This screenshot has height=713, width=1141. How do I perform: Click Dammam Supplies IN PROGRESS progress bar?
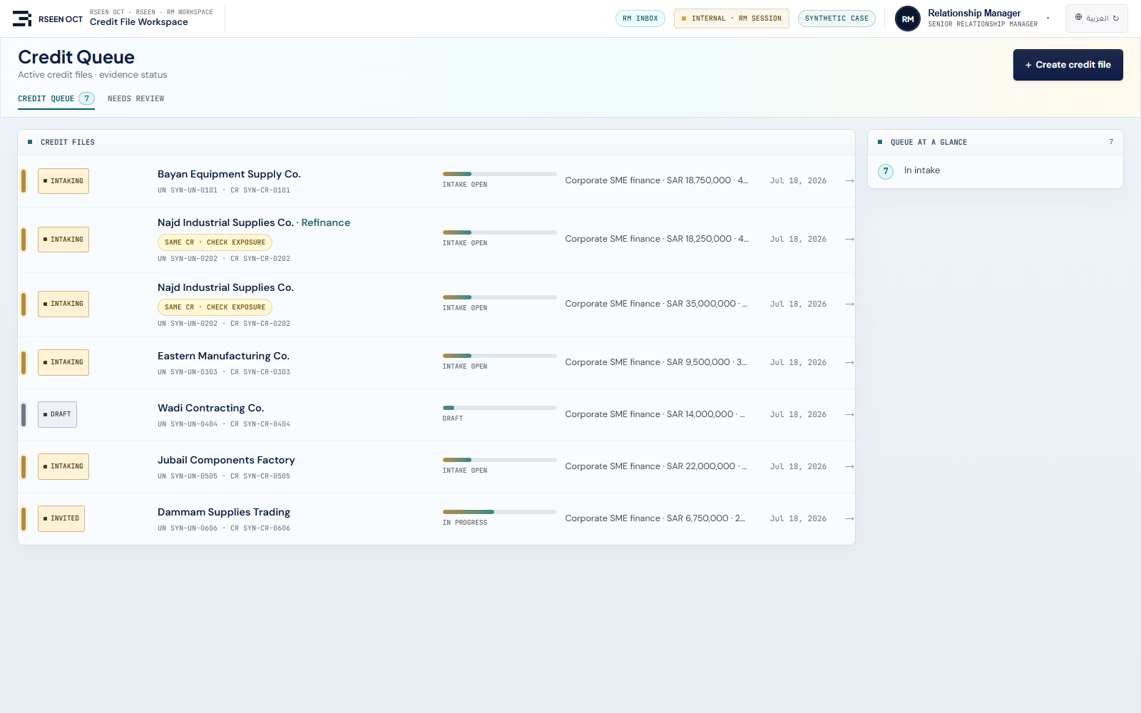tap(499, 512)
